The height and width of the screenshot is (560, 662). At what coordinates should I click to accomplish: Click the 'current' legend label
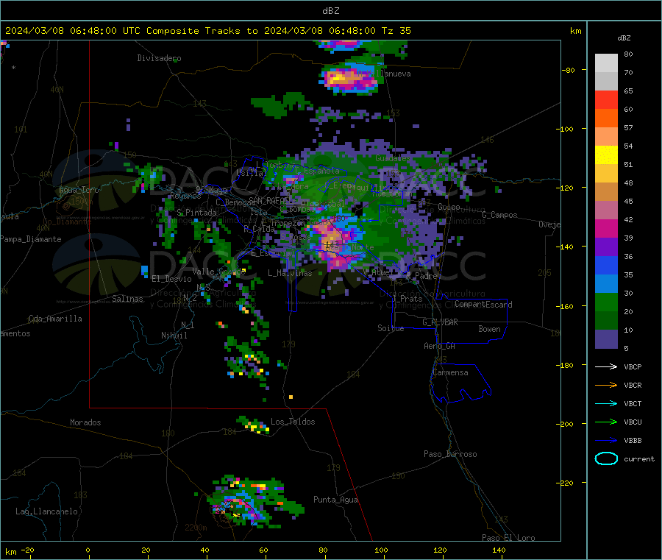[x=639, y=459]
